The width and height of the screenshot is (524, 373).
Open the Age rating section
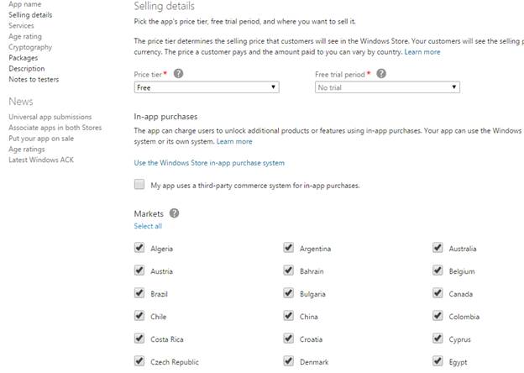[x=25, y=37]
